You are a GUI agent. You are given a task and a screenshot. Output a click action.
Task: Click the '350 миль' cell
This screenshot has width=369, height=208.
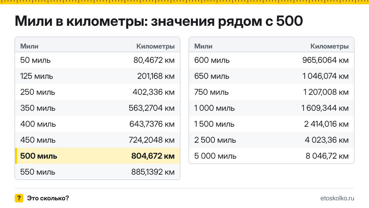coord(38,108)
